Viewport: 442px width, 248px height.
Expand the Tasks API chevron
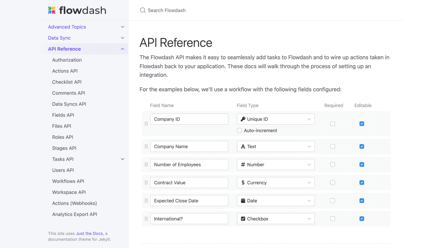pyautogui.click(x=123, y=159)
